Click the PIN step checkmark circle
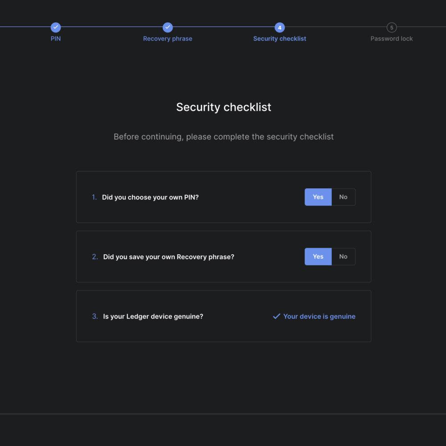This screenshot has height=446, width=446. [x=56, y=28]
